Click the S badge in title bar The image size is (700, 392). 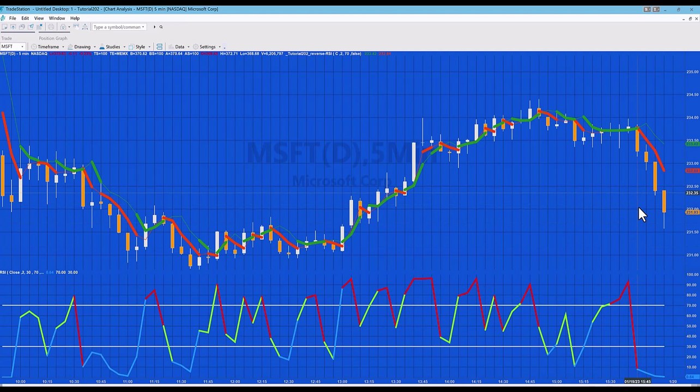(647, 9)
